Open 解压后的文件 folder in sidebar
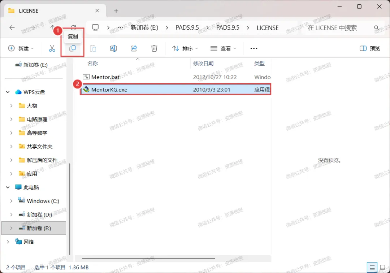The width and height of the screenshot is (390, 273). [42, 160]
